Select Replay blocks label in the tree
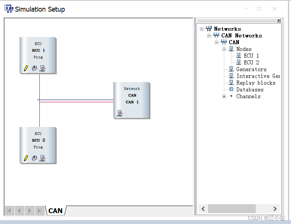This screenshot has width=291, height=224. [x=256, y=83]
